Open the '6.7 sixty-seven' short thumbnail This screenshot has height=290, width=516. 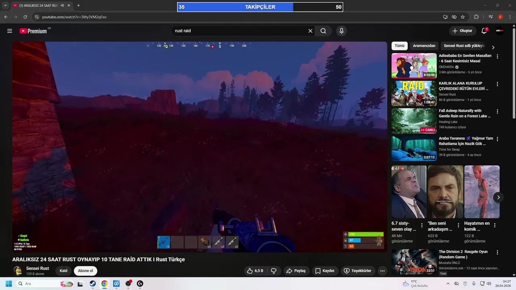409,192
